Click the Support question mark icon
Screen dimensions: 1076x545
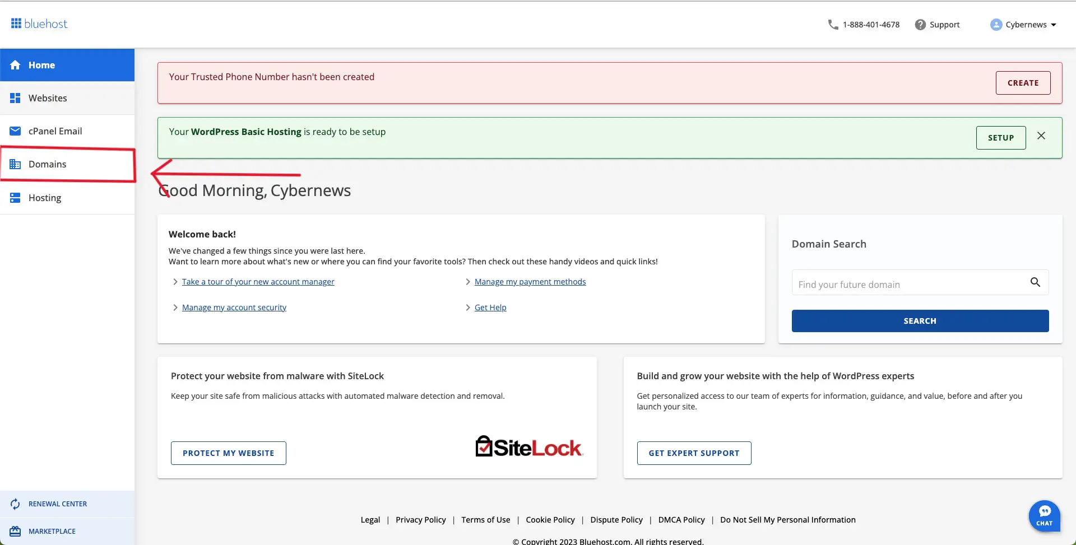pyautogui.click(x=920, y=25)
